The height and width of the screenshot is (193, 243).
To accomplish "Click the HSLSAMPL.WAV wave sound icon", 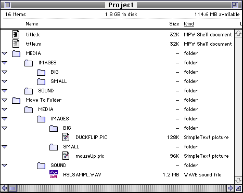I will tap(54, 174).
